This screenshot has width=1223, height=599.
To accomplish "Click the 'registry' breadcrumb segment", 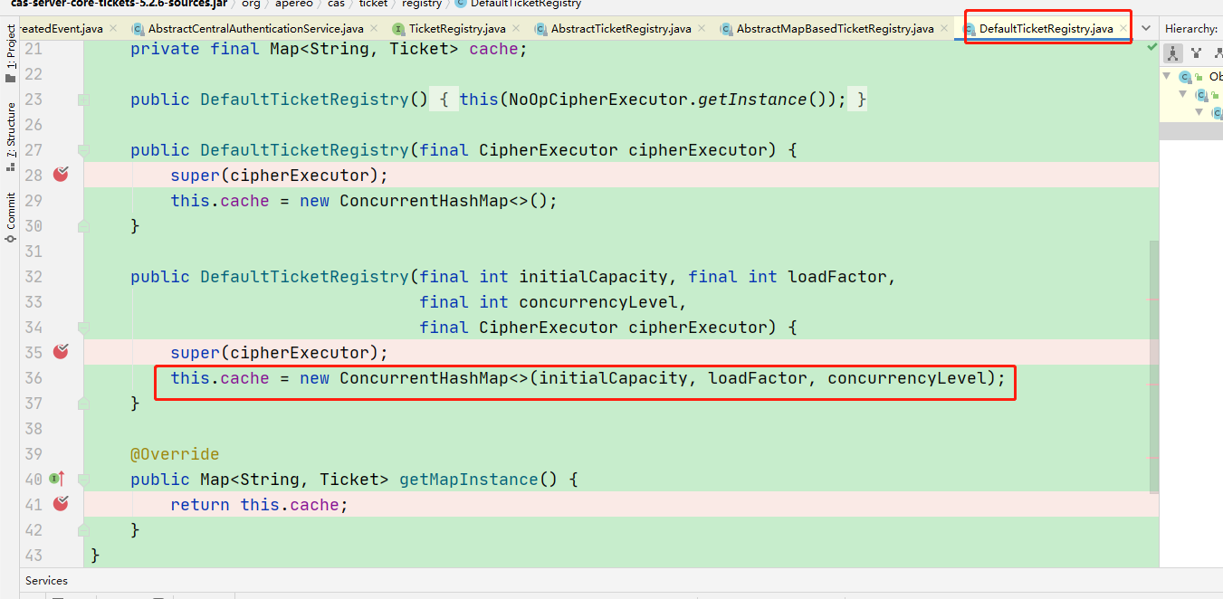I will click(x=422, y=5).
